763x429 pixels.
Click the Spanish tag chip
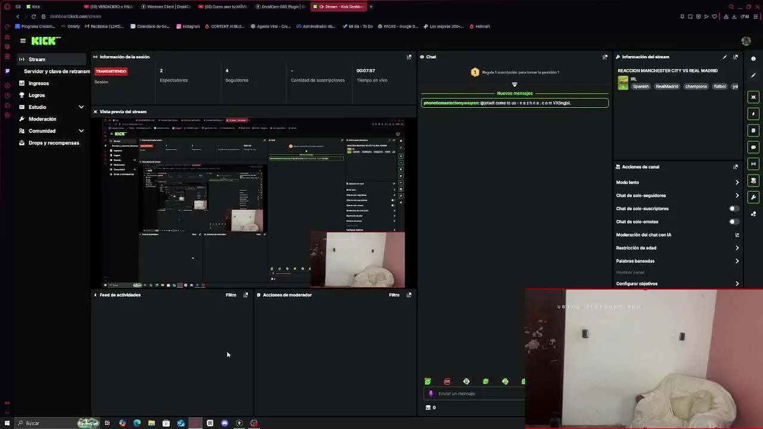click(x=641, y=86)
